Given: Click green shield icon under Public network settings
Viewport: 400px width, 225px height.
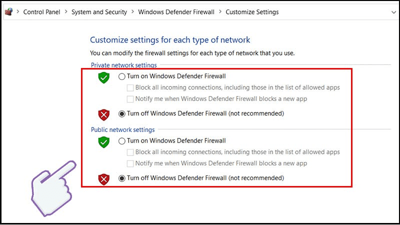Looking at the screenshot, I should (103, 142).
